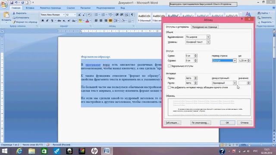Switch to Положение на странице dialog tab
Image resolution: width=276 pixels, height=155 pixels.
coord(204,27)
